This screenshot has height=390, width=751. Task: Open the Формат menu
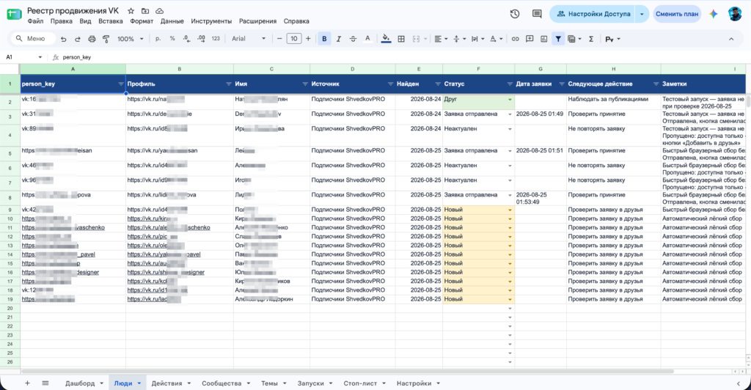tap(142, 21)
